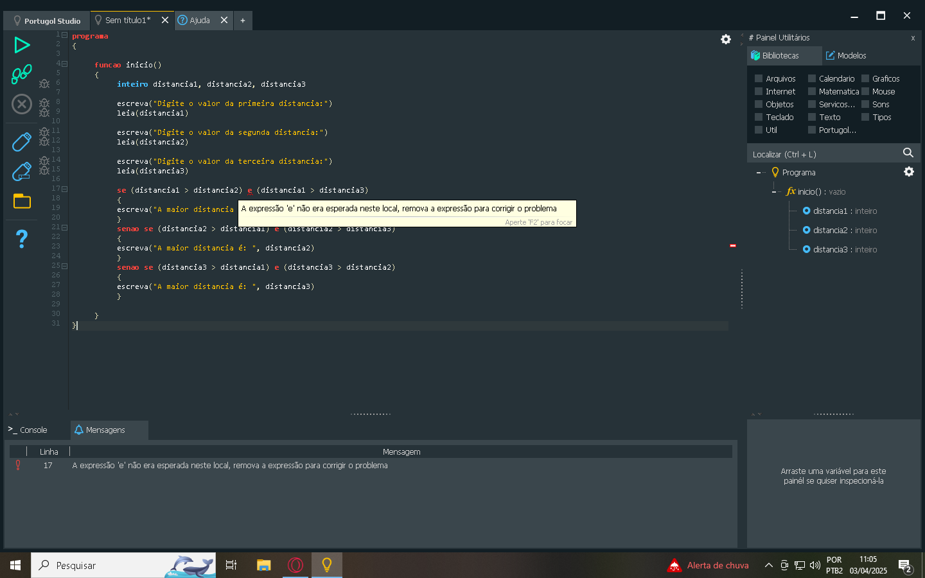Screen dimensions: 925x578
Task: Toggle the breakpoint bug icon on line 11
Action: [x=44, y=132]
